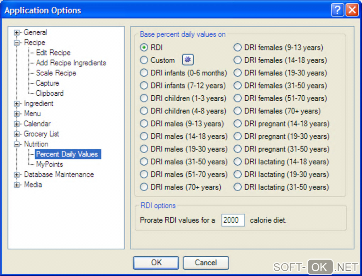Click the title bar Help question icon

coord(337,10)
